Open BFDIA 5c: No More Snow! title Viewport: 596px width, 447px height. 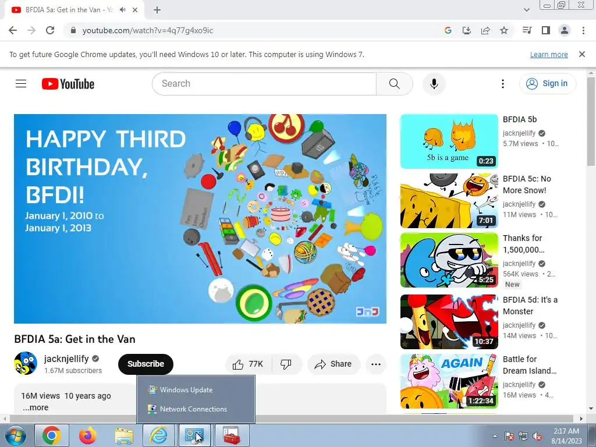tap(527, 185)
